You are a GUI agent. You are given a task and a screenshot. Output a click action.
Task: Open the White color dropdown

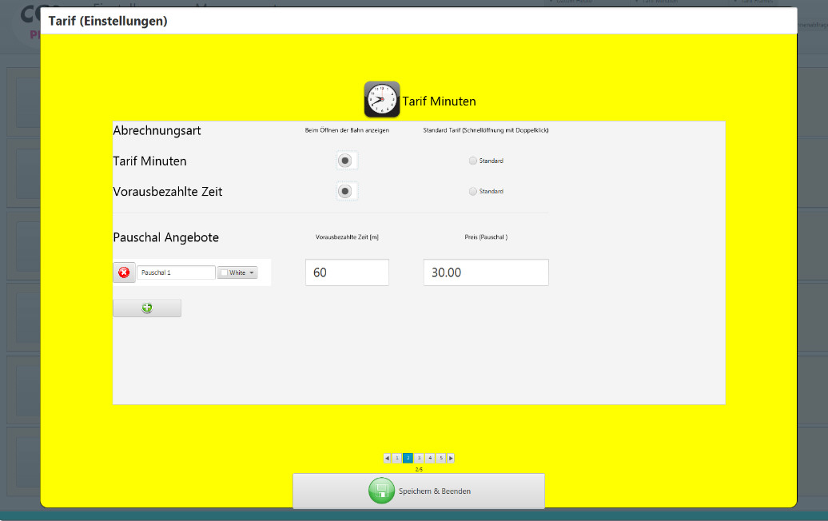(x=237, y=273)
